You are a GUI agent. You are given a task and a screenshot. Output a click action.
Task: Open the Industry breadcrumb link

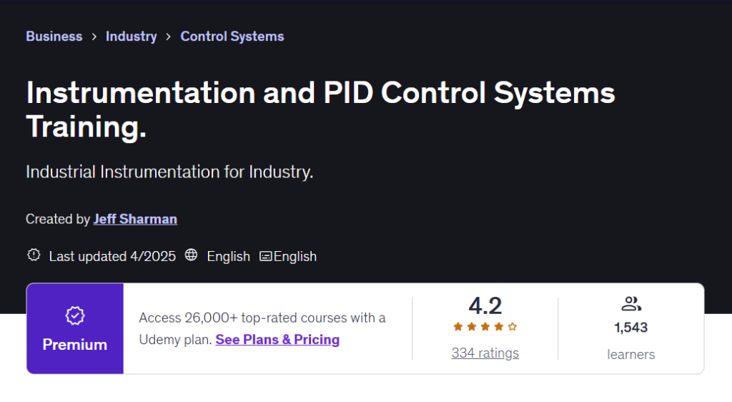click(x=132, y=36)
